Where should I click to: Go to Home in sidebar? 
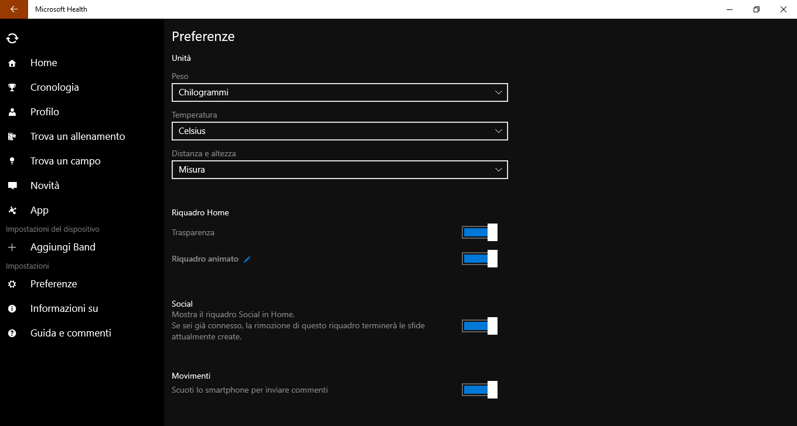tap(82, 63)
